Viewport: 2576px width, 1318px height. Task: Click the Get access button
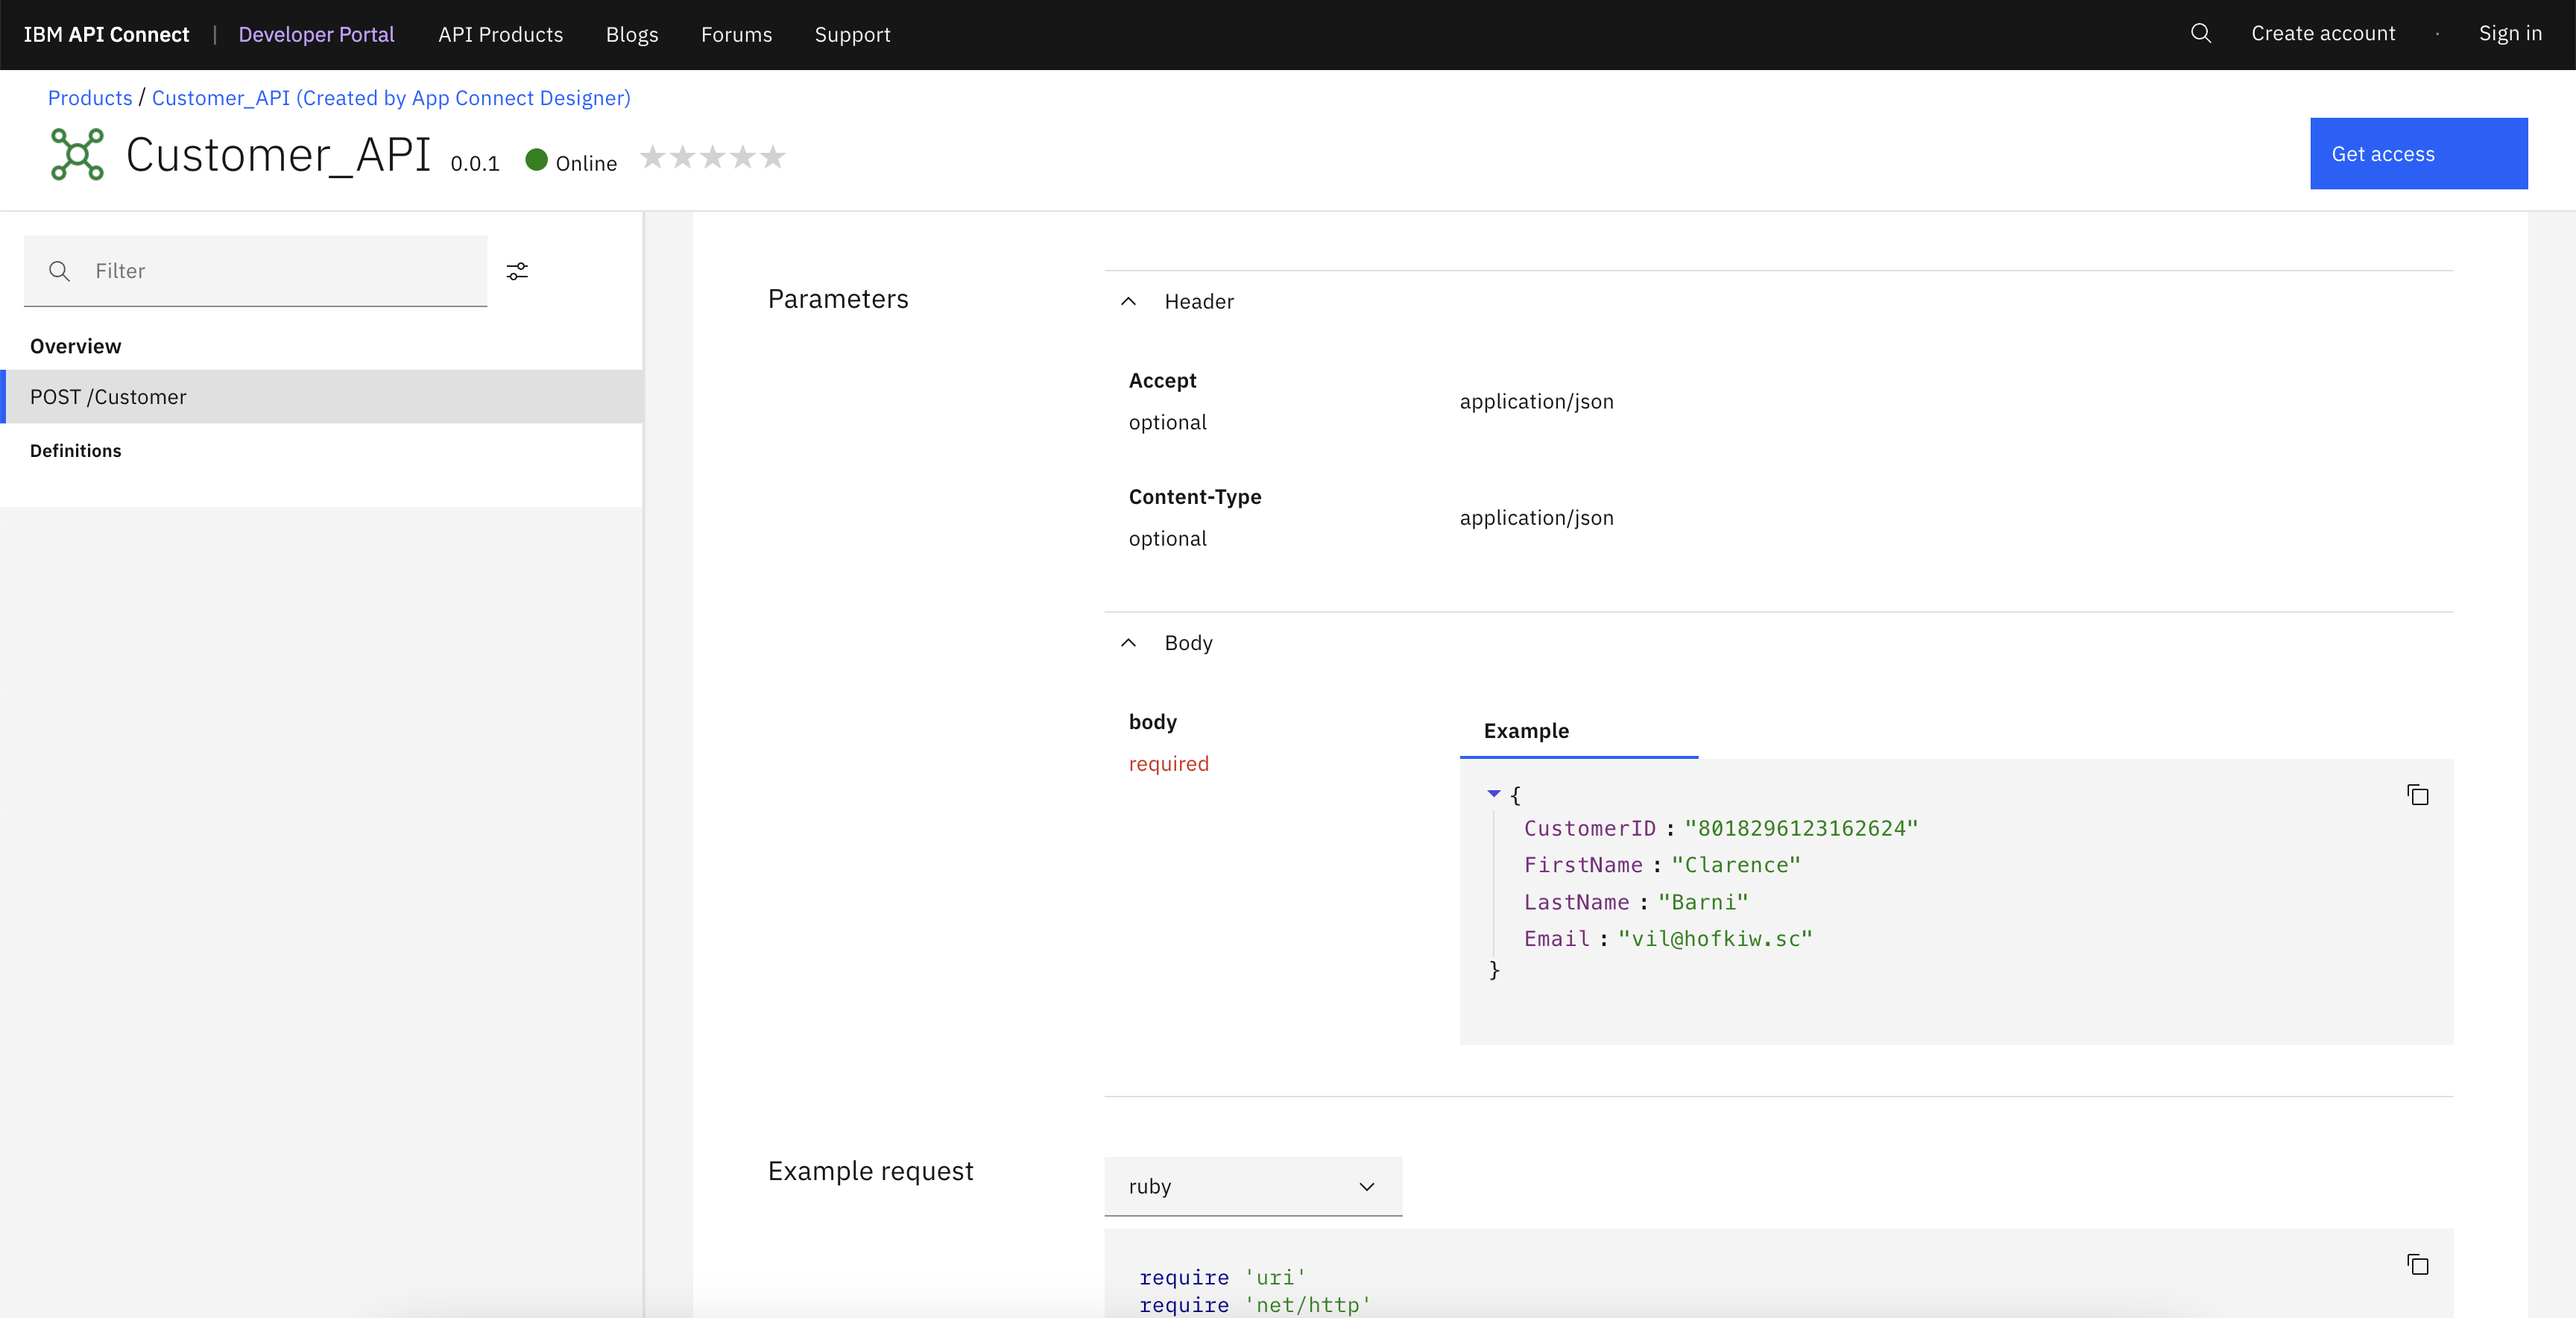[2418, 154]
